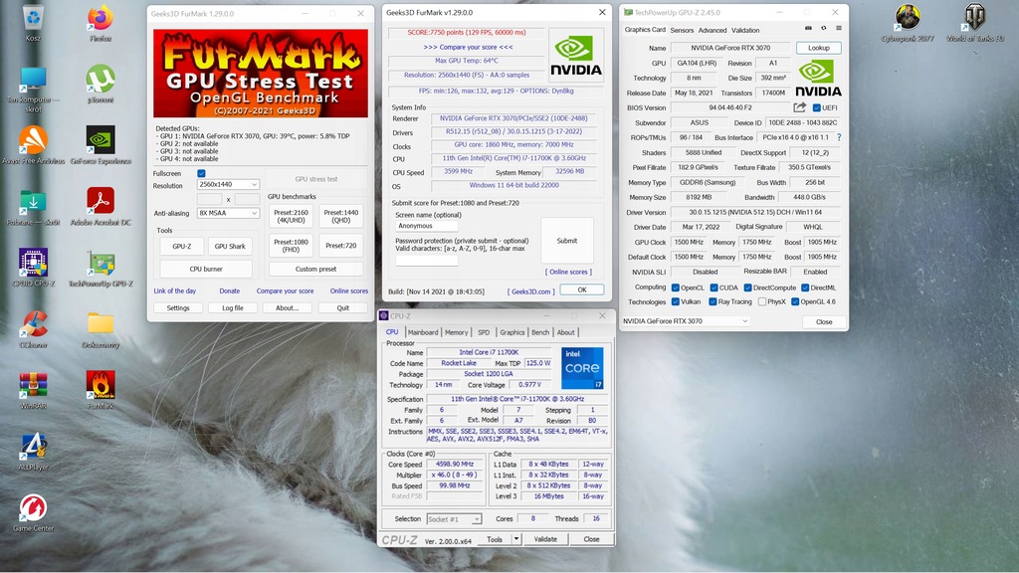The image size is (1019, 573).
Task: Click GPU-Z refresh icon
Action: [x=823, y=29]
